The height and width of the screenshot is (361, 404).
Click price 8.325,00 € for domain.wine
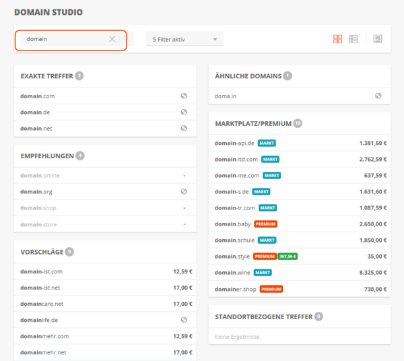tap(373, 273)
